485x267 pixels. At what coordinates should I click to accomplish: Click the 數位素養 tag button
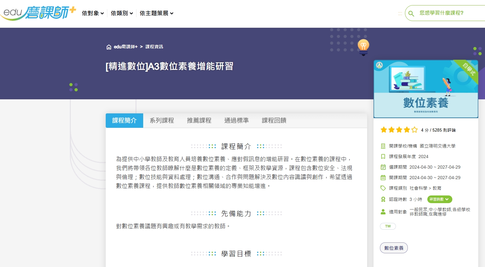pyautogui.click(x=394, y=248)
